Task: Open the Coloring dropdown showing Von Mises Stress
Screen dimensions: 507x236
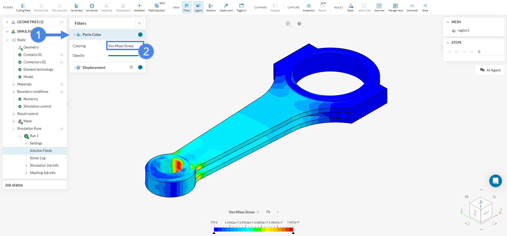Action: click(x=125, y=46)
